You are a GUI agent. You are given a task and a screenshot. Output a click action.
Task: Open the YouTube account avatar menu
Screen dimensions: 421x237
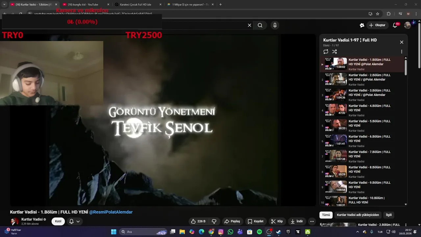coord(408,25)
